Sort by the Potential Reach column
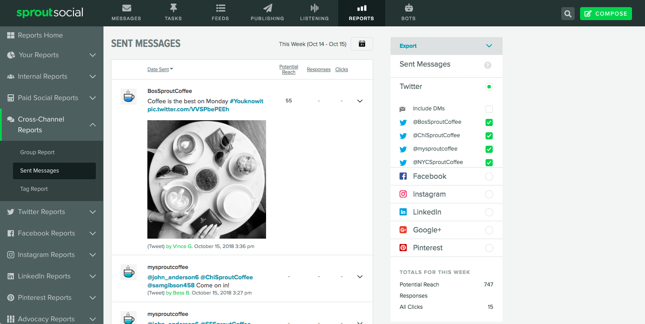 (289, 69)
